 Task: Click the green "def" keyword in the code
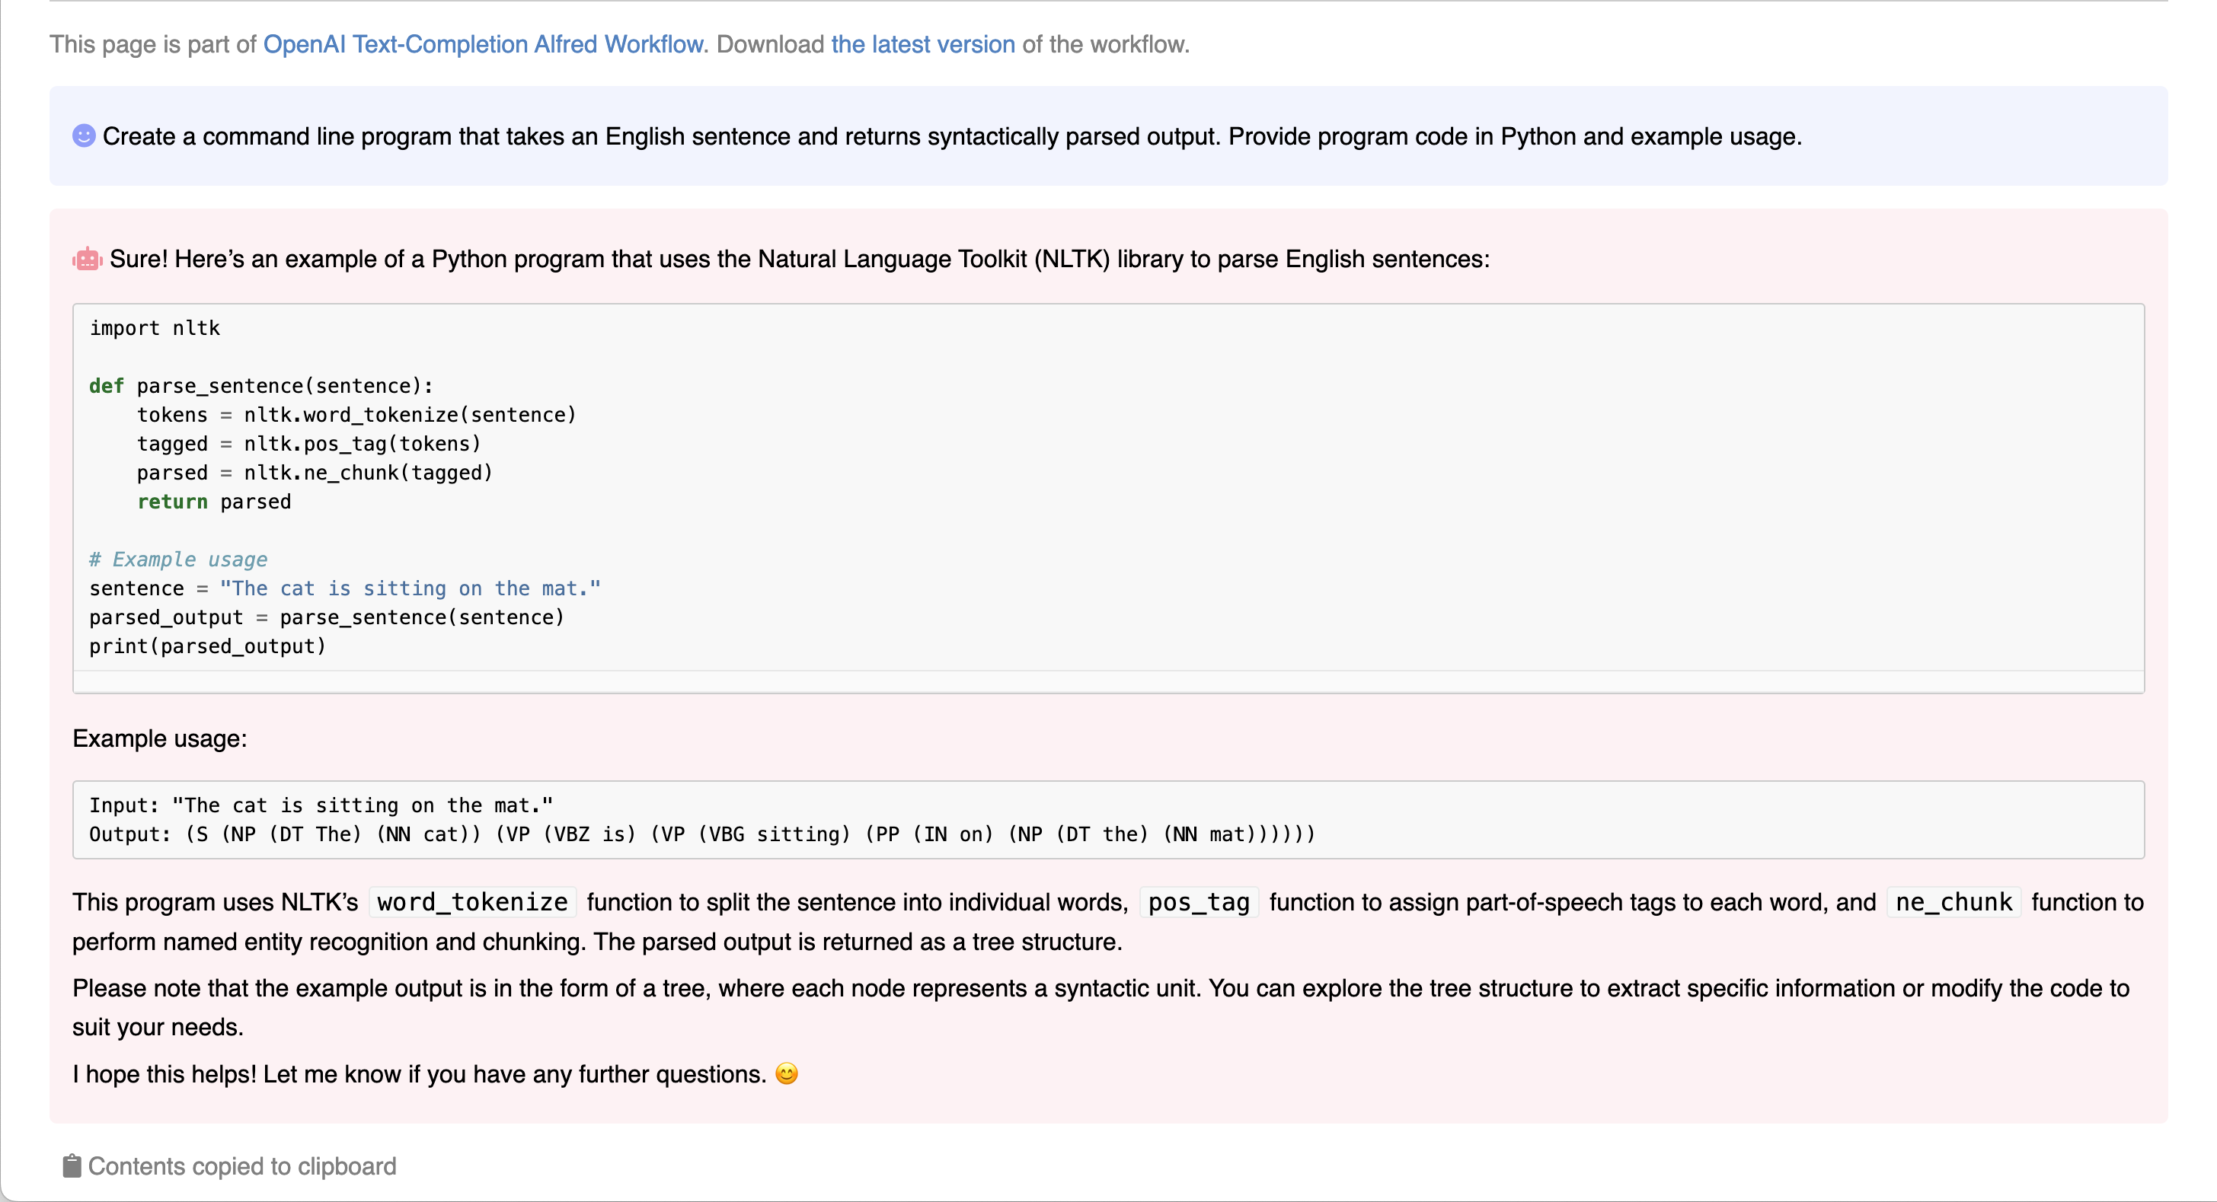click(x=106, y=385)
